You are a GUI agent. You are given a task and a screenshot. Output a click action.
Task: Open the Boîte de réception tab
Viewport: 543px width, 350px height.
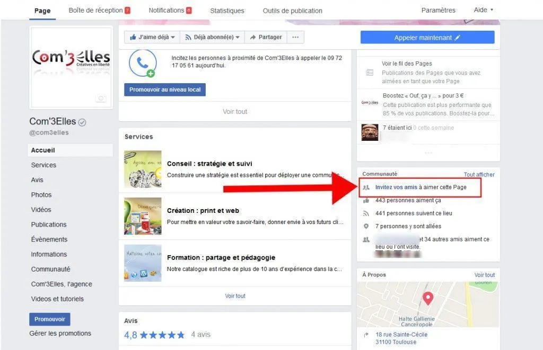(x=99, y=10)
